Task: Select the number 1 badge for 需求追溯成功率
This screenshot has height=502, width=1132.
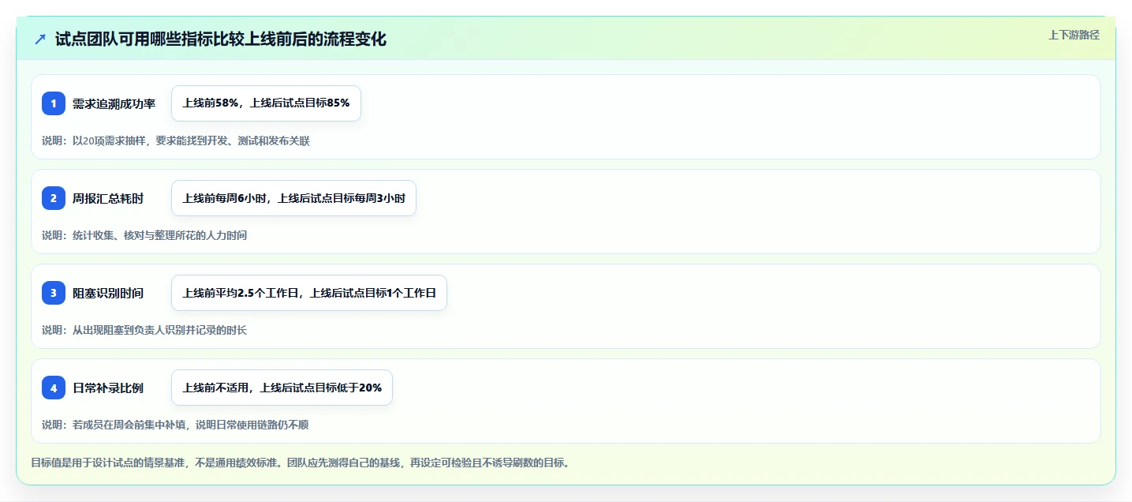Action: pyautogui.click(x=54, y=103)
